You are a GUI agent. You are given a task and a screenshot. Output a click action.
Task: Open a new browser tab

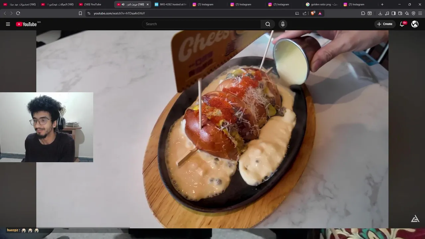[x=382, y=4]
